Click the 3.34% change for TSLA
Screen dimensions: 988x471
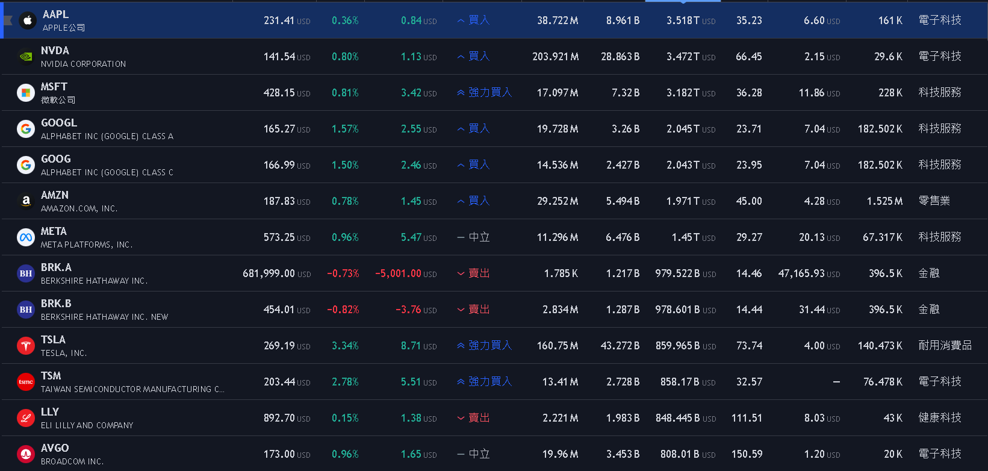click(345, 346)
